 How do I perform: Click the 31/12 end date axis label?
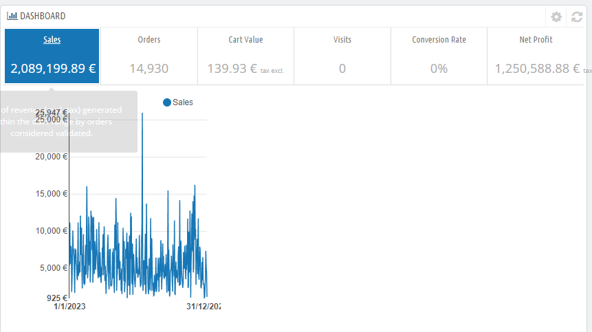click(x=203, y=307)
